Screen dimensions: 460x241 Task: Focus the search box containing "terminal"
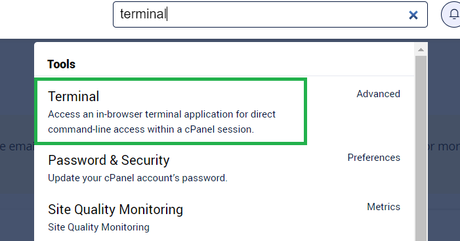tap(270, 14)
